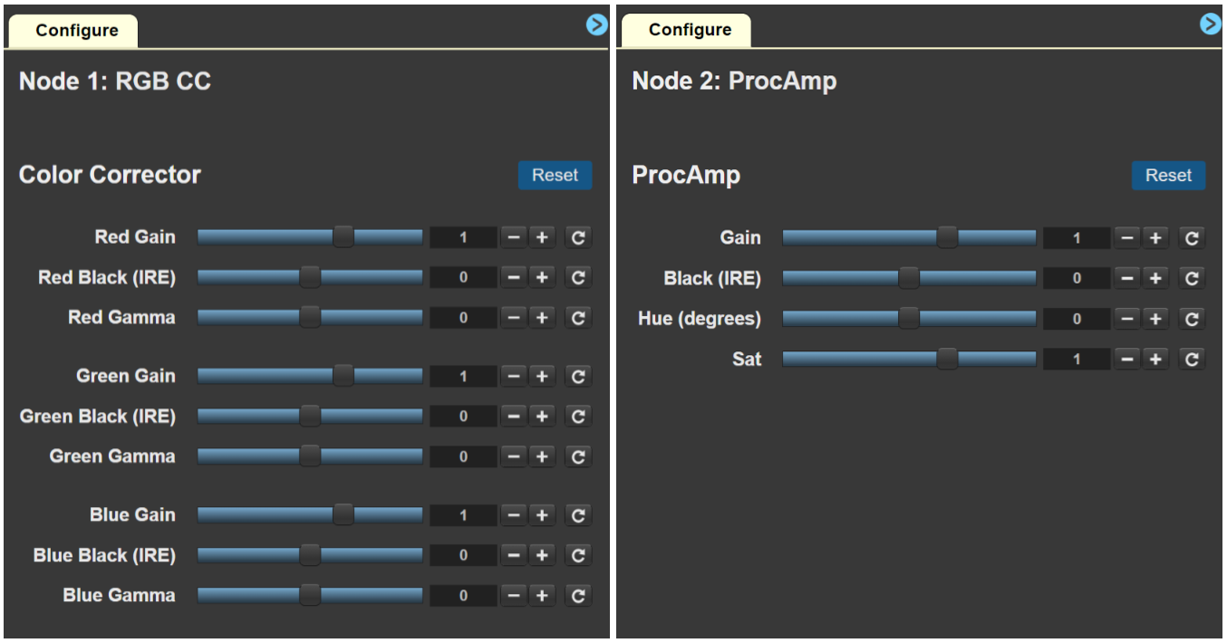The height and width of the screenshot is (643, 1227).
Task: Decrease Red Black (IRE) with minus
Action: tap(514, 277)
